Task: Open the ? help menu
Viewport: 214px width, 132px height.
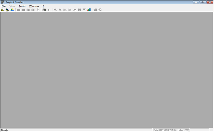Action: 43,6
